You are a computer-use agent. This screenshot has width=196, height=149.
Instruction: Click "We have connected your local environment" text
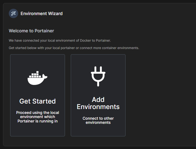60,41
